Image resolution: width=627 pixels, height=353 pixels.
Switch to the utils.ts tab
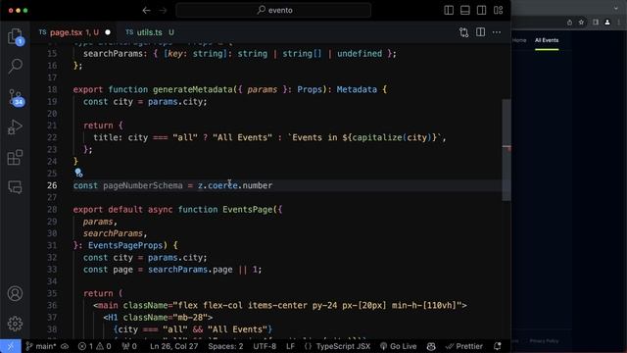pyautogui.click(x=149, y=32)
